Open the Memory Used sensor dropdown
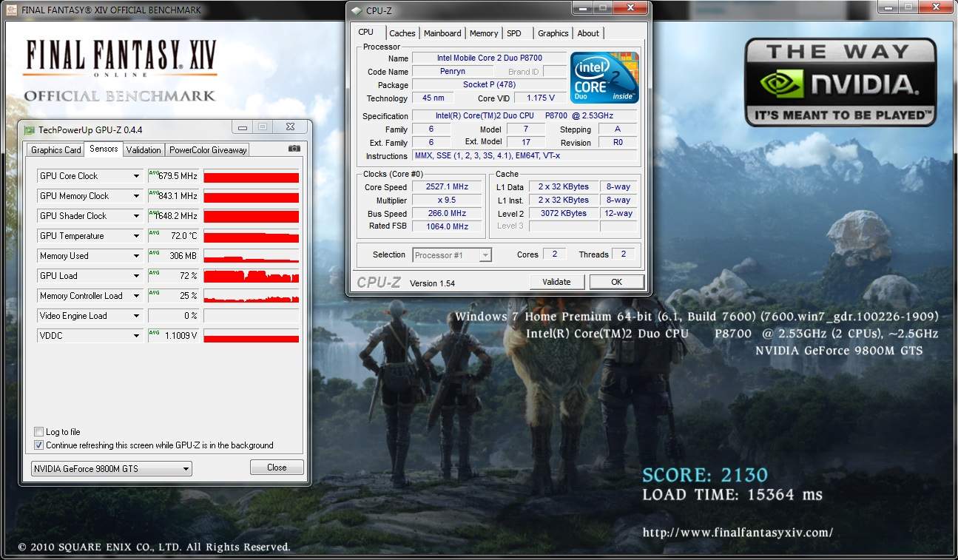The width and height of the screenshot is (958, 560). (136, 256)
